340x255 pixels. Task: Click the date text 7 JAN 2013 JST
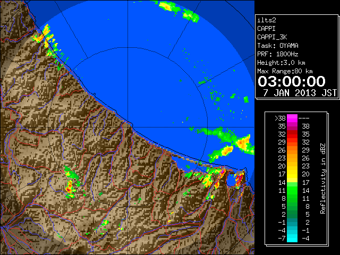tap(300, 93)
